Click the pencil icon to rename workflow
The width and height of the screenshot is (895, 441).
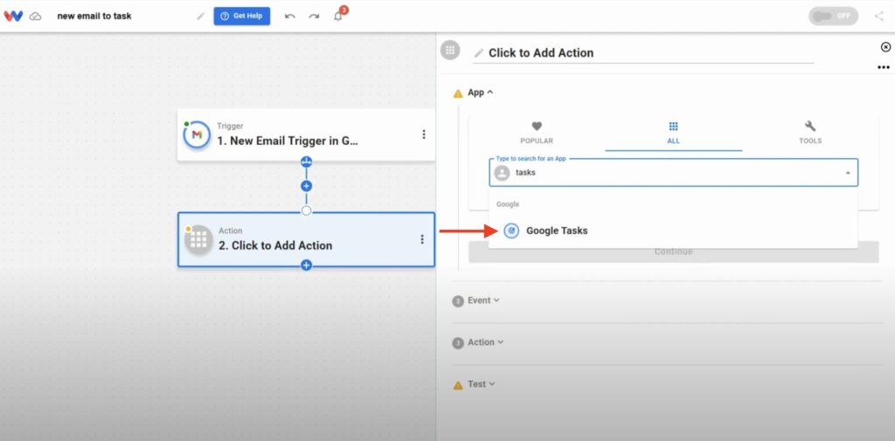[x=200, y=16]
